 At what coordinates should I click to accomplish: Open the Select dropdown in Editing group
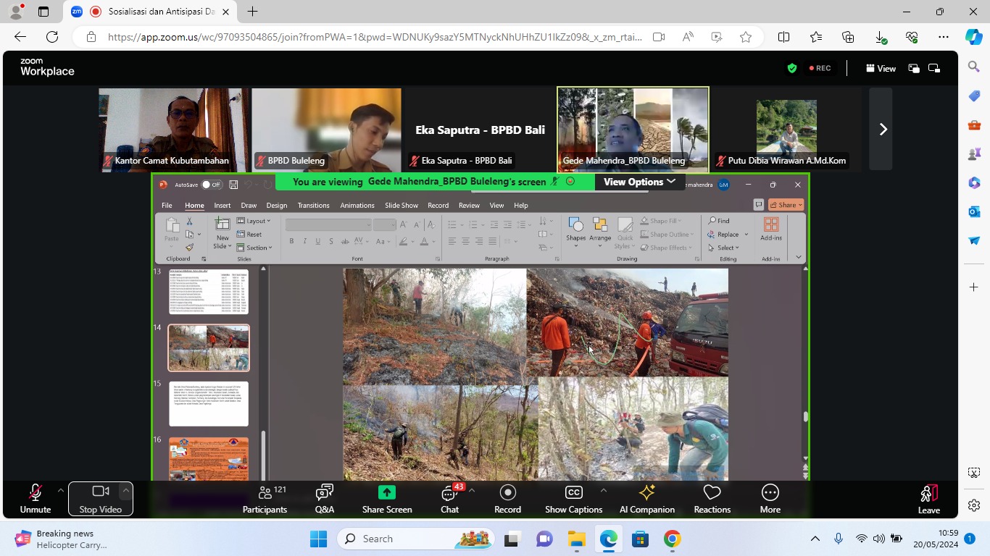tap(724, 248)
